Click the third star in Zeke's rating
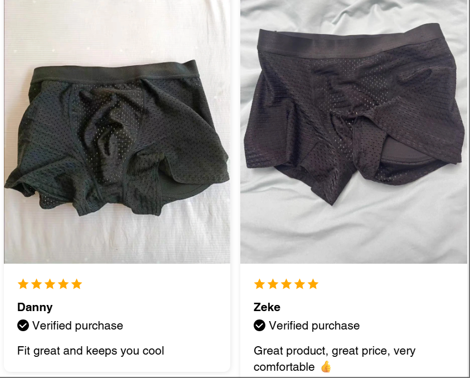Image resolution: width=470 pixels, height=378 pixels. (286, 284)
